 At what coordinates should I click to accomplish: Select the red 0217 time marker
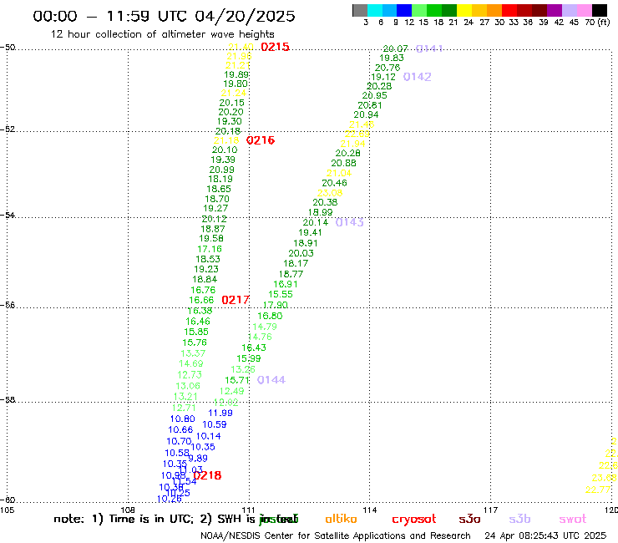tap(236, 300)
